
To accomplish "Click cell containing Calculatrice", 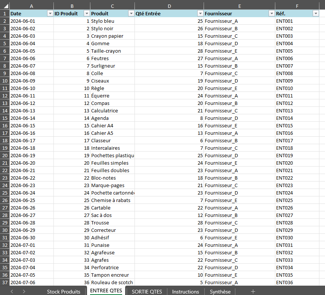I will tap(112, 111).
